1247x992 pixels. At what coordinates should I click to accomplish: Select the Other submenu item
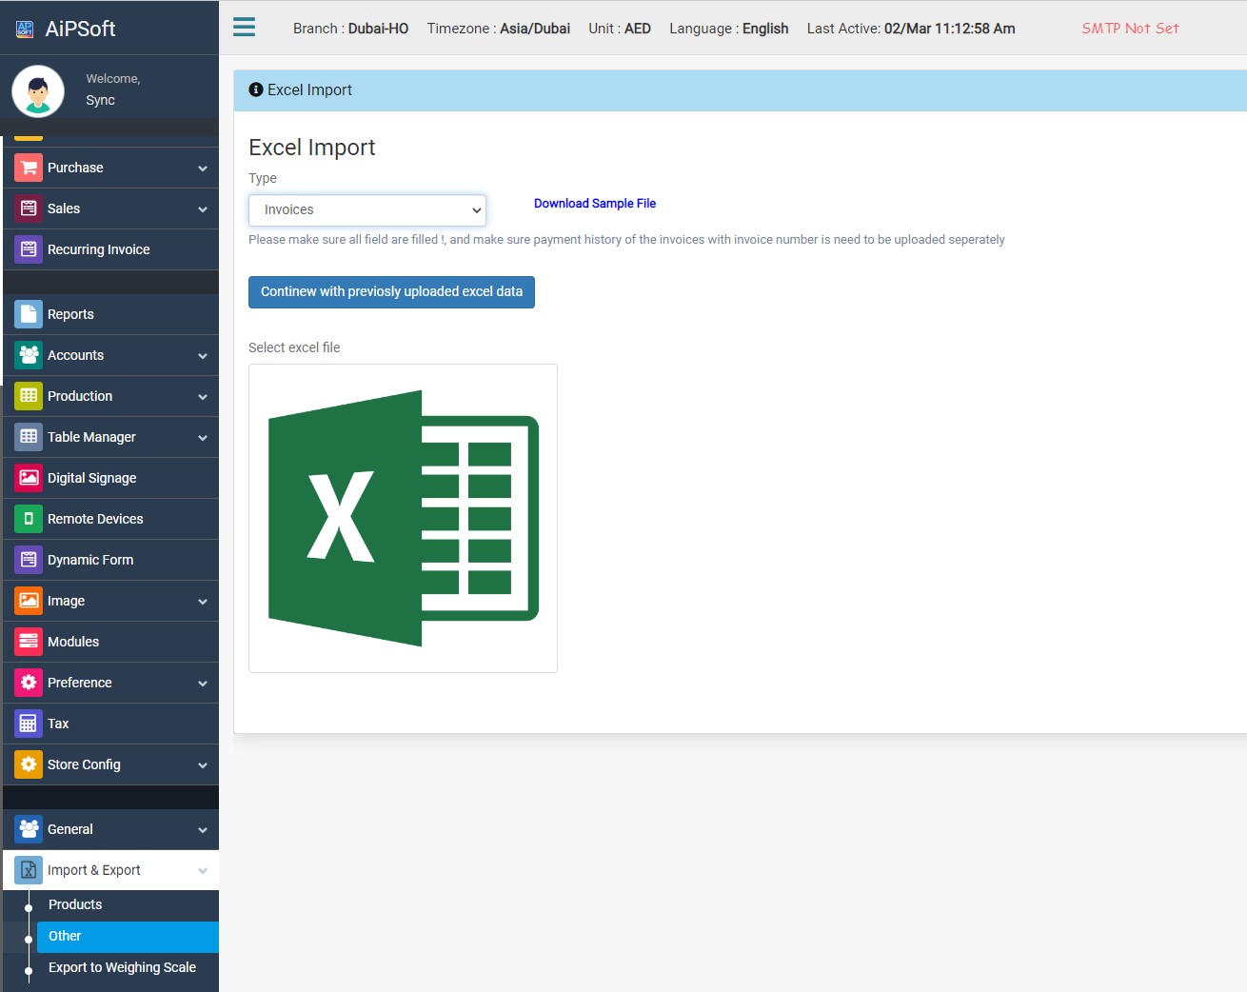tap(128, 936)
